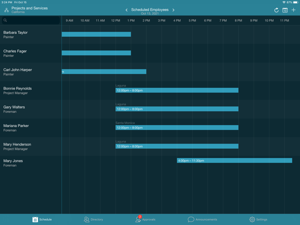Tap the battery indicator in status bar

click(x=296, y=2)
